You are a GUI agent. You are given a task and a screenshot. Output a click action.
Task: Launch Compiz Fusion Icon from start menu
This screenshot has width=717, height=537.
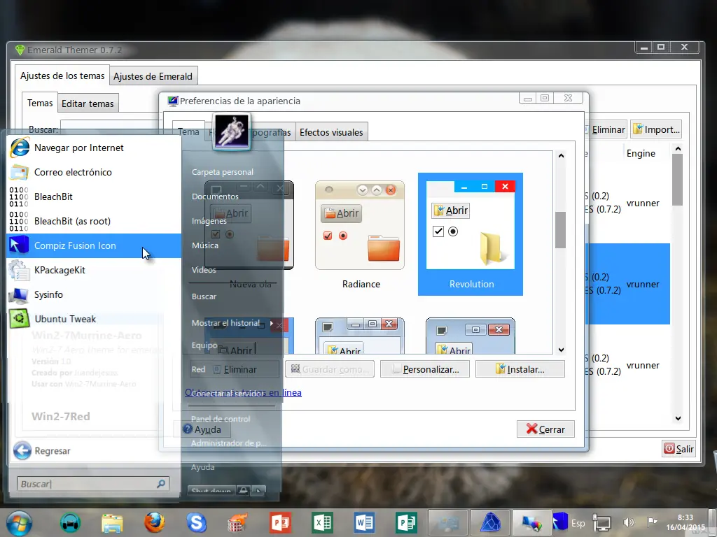click(x=94, y=245)
